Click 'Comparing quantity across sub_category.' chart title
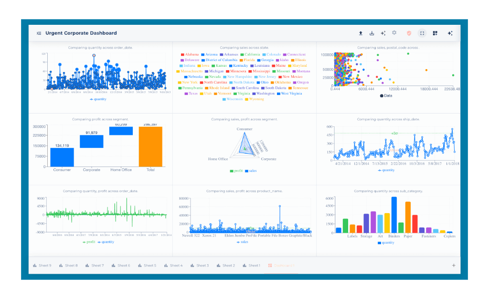This screenshot has width=489, height=299. (x=388, y=191)
